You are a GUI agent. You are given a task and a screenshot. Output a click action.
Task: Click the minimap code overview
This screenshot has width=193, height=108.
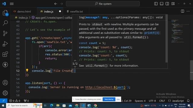180,31
